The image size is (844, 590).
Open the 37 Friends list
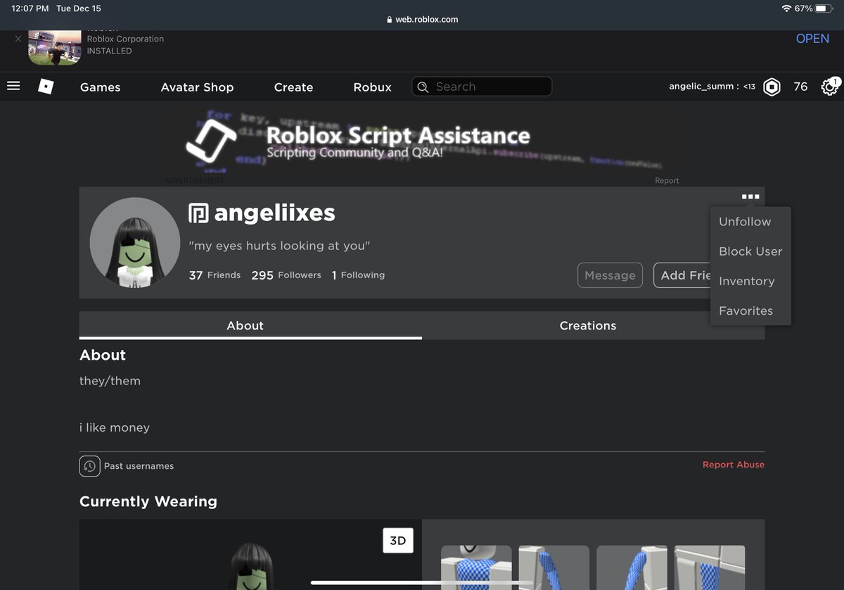tap(215, 275)
